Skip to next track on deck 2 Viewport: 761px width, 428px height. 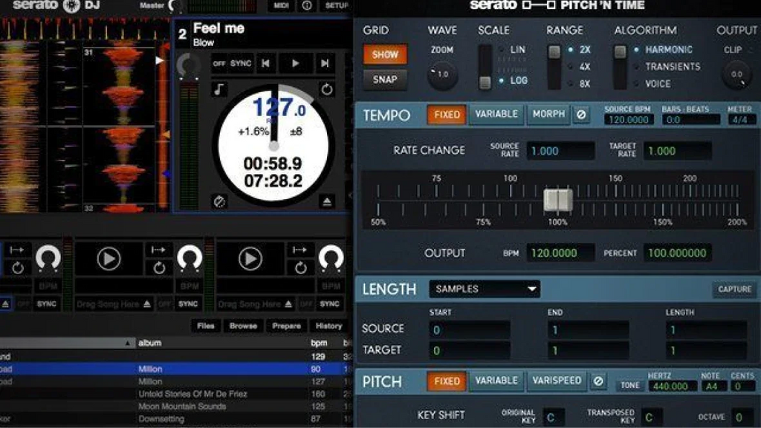tap(325, 63)
